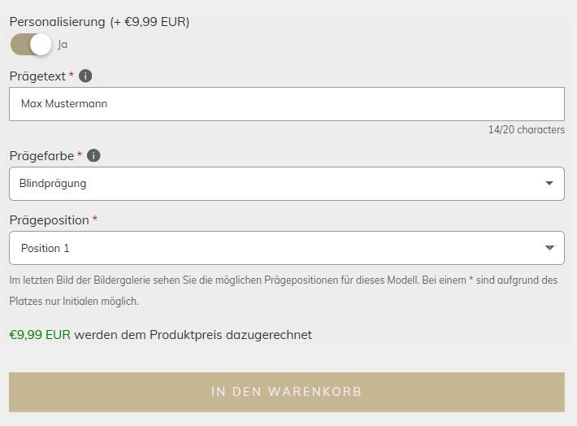Screen dimensions: 577x426
Task: Click the Personalisierung (+ €9,99 EUR) heading
Action: [x=99, y=22]
